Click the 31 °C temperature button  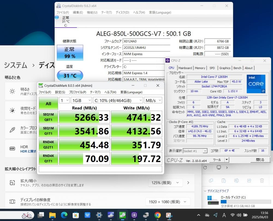70,76
